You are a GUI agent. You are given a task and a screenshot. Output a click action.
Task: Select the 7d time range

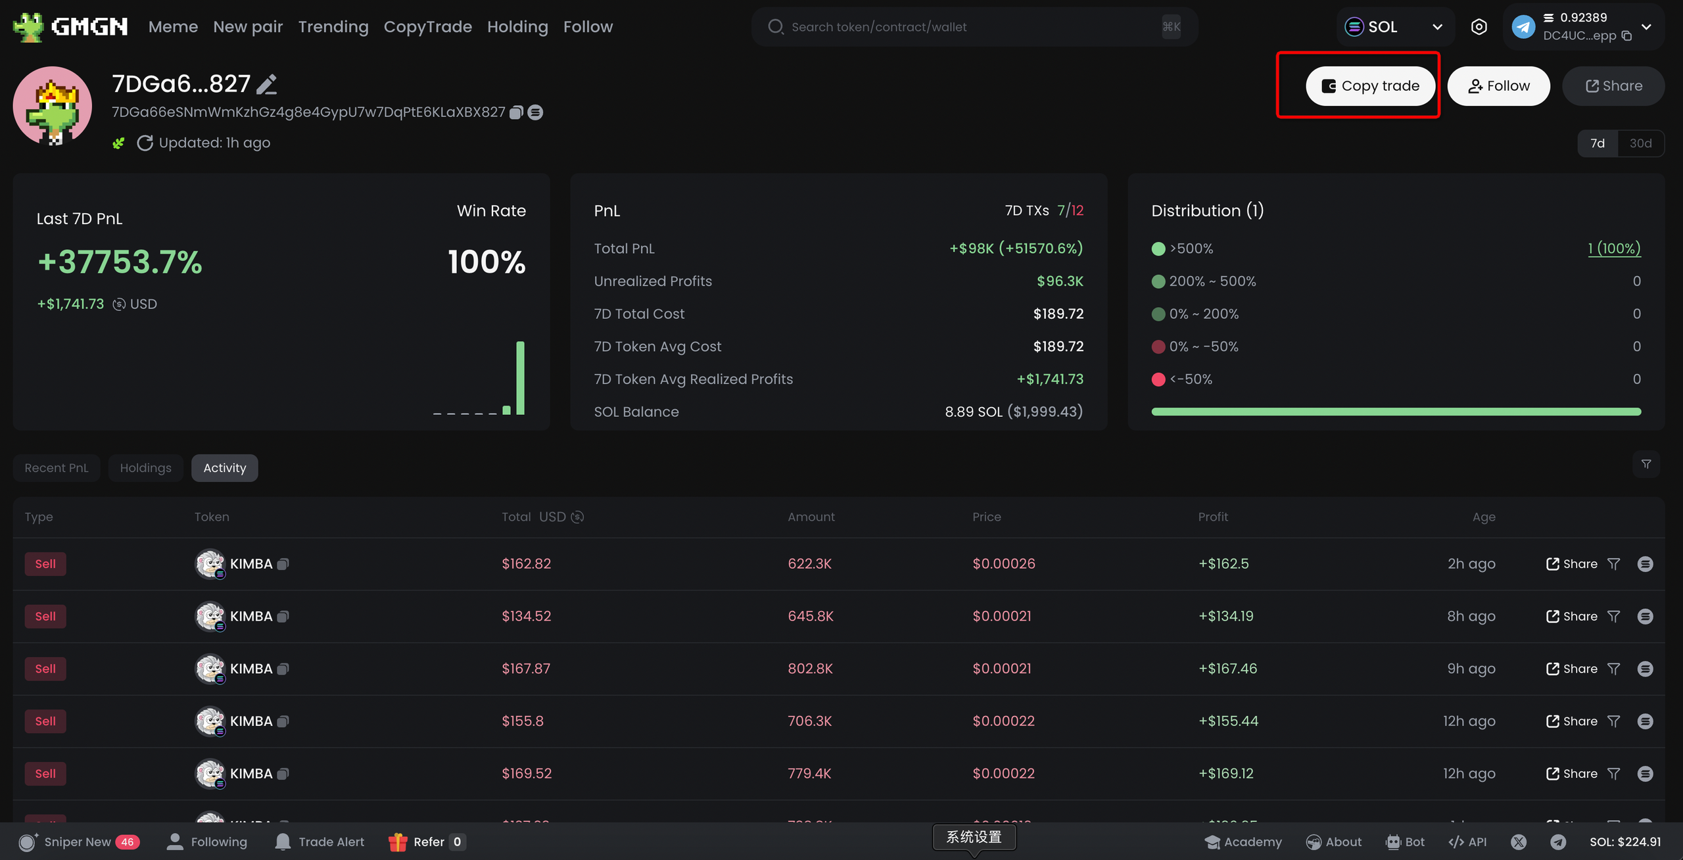pyautogui.click(x=1597, y=143)
